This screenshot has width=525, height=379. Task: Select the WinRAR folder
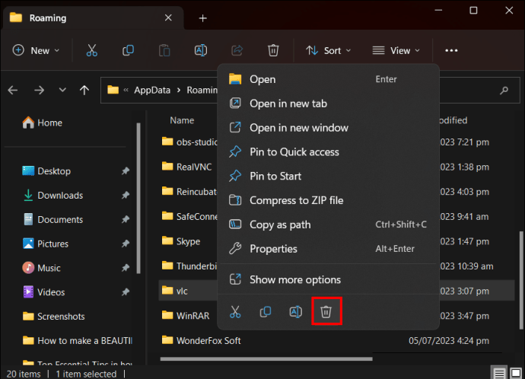tap(186, 316)
